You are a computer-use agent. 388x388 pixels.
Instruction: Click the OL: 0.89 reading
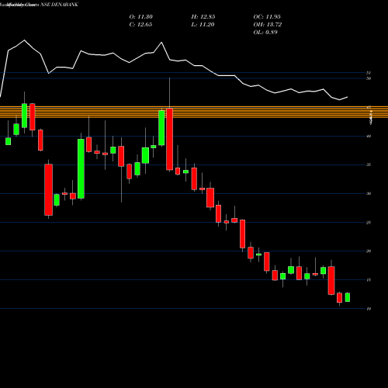point(265,33)
